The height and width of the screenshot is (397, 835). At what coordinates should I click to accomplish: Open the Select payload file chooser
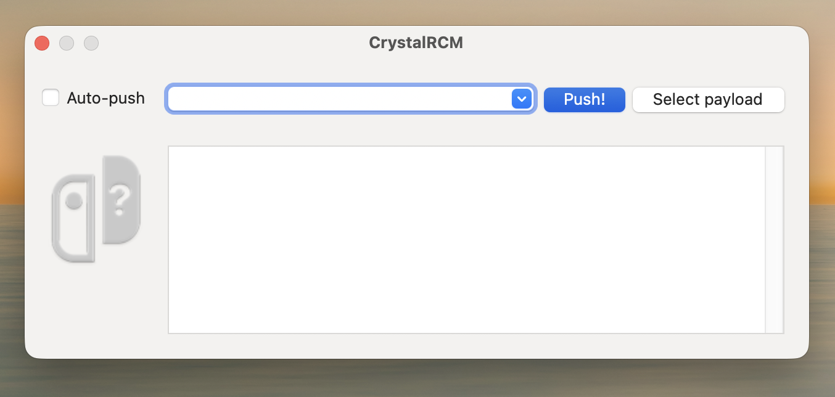[x=708, y=99]
